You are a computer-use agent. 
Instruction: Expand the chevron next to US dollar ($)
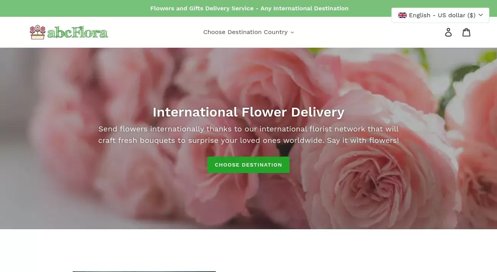481,15
